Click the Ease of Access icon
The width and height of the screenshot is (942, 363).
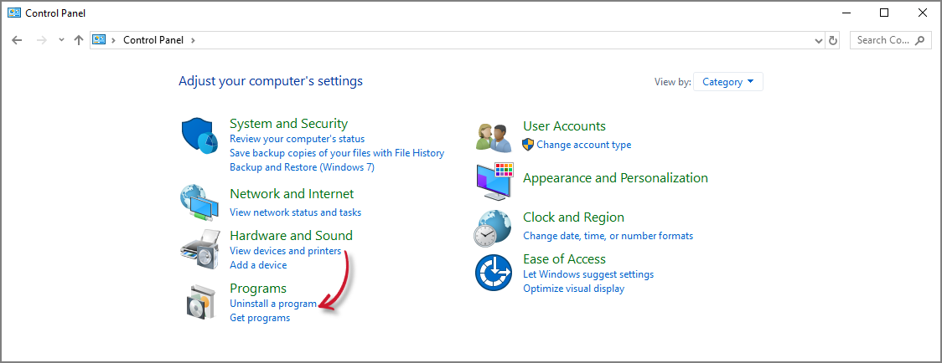(x=493, y=273)
